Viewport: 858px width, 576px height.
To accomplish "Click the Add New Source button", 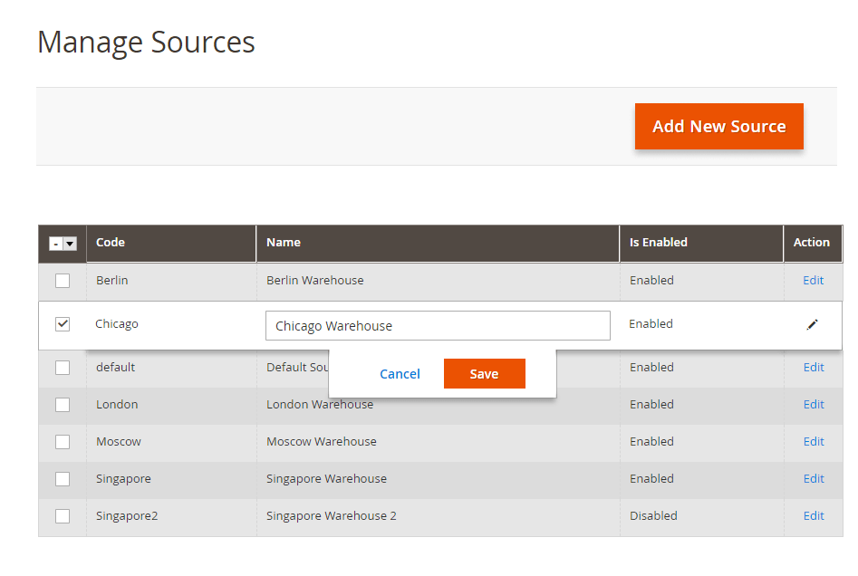I will coord(718,126).
